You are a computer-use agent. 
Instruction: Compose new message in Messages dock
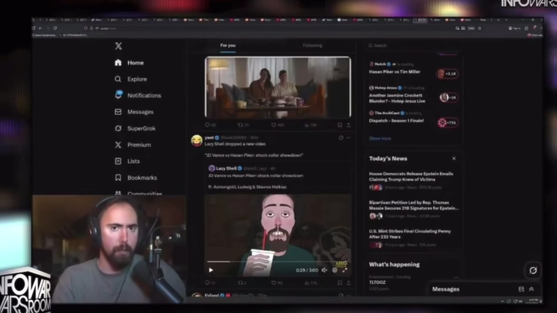click(x=521, y=289)
